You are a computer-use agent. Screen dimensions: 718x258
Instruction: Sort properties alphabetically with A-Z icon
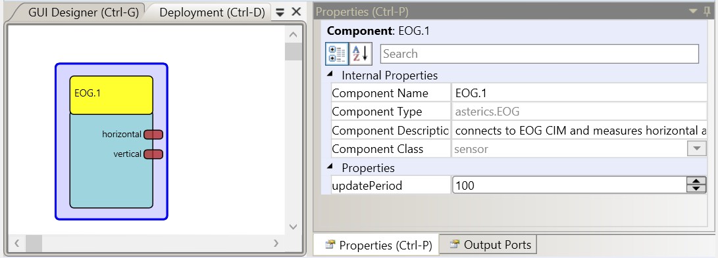tap(361, 54)
